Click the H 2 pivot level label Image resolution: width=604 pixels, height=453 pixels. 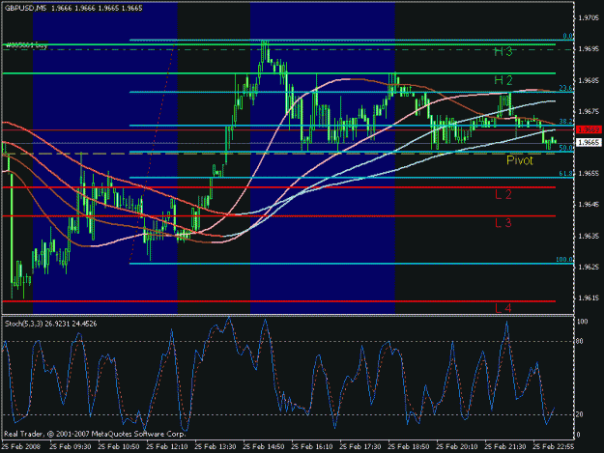[503, 80]
